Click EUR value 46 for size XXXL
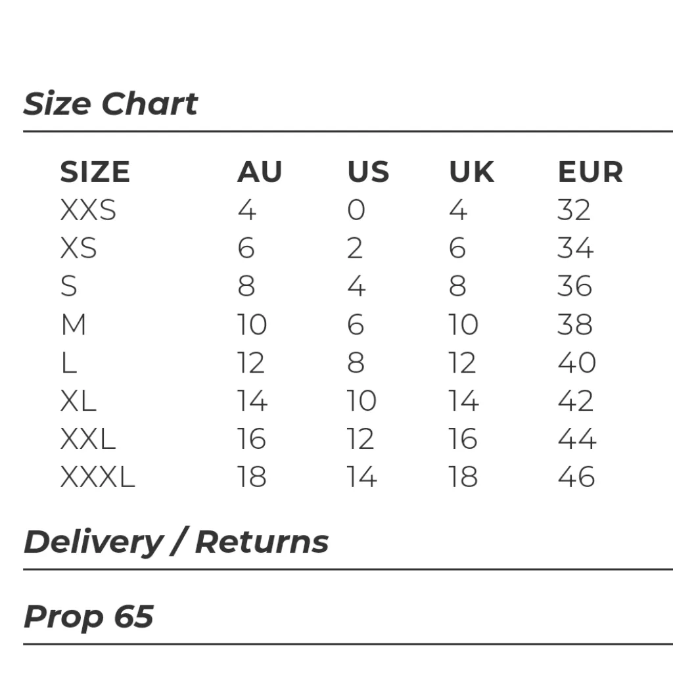The width and height of the screenshot is (673, 673). coord(576,477)
